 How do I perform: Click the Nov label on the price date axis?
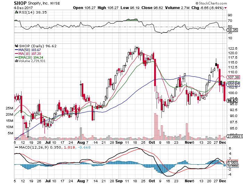187,142
